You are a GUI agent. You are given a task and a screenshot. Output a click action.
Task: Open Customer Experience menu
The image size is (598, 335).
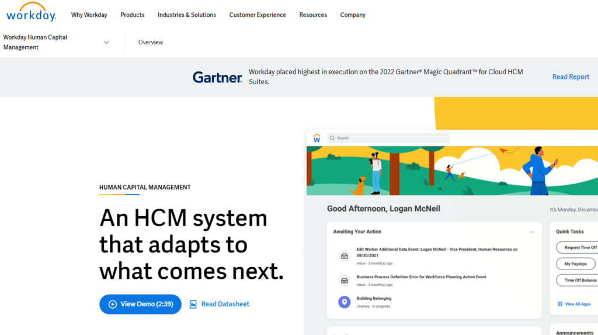click(258, 15)
